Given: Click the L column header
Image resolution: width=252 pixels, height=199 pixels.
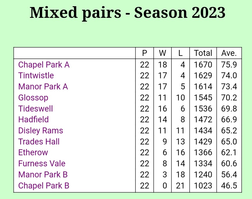Looking at the screenshot, I should pyautogui.click(x=180, y=53).
